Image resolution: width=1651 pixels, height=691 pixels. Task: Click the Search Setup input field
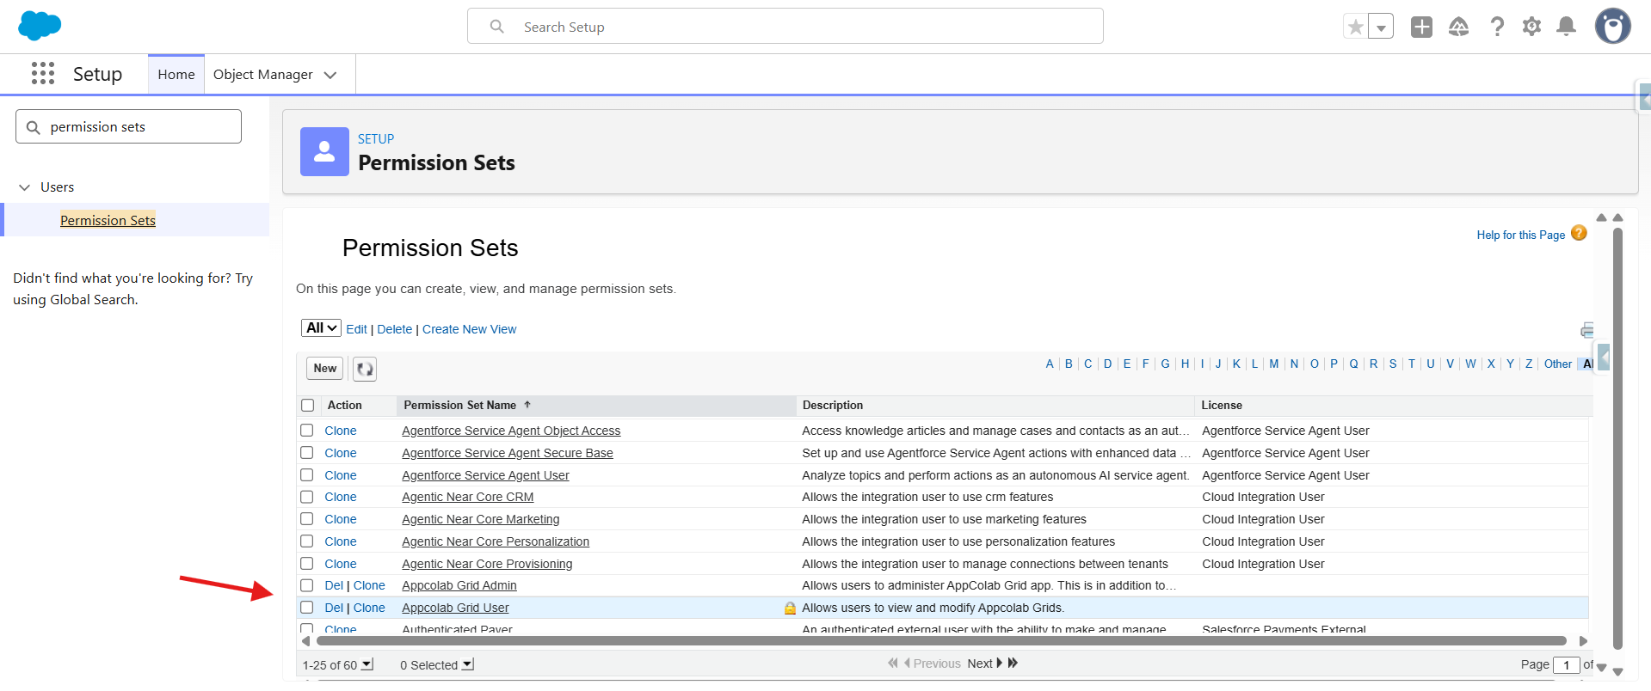coord(785,27)
